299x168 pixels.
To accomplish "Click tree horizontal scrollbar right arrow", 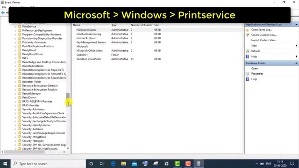I will point(64,152).
